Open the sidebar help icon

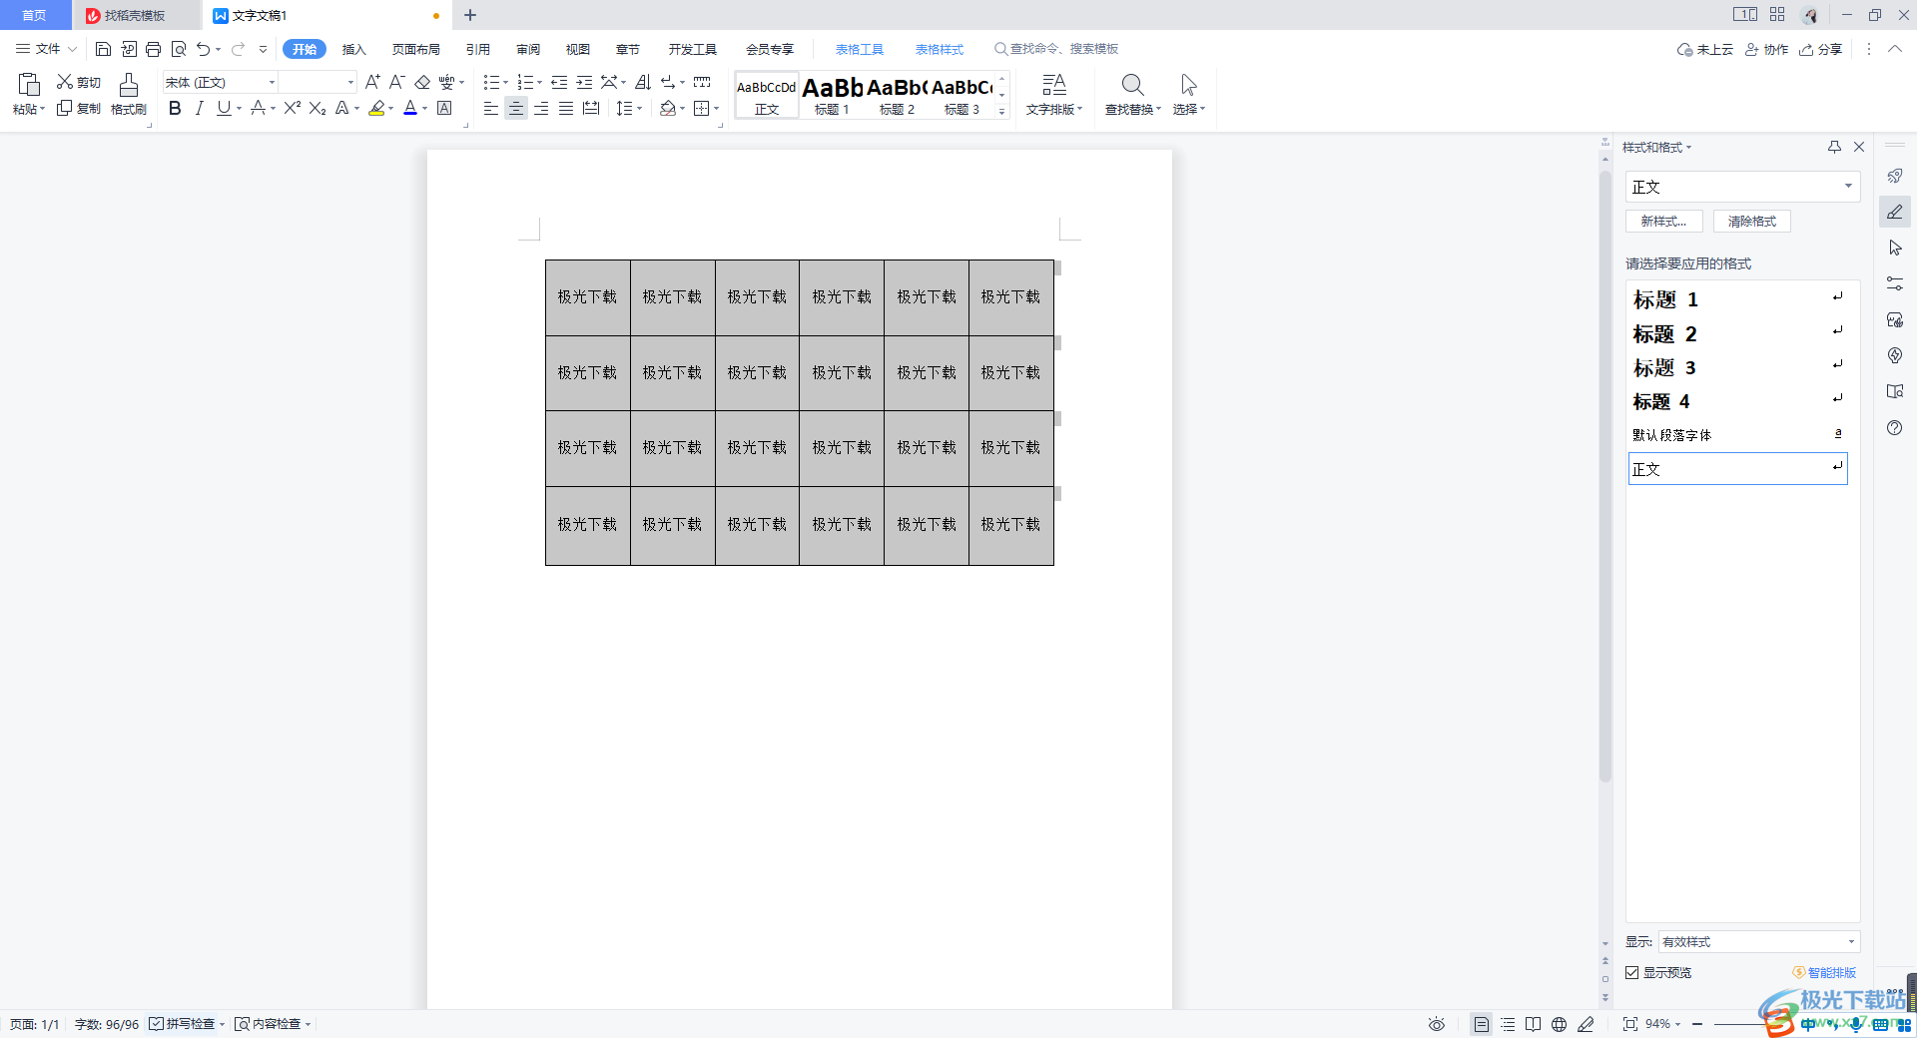pos(1894,427)
